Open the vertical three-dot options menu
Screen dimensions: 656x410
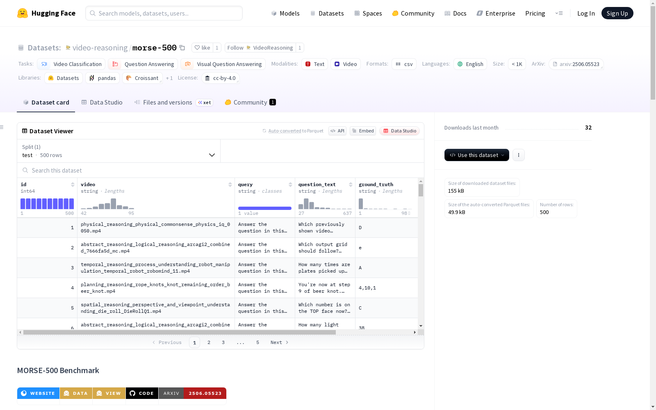(519, 155)
